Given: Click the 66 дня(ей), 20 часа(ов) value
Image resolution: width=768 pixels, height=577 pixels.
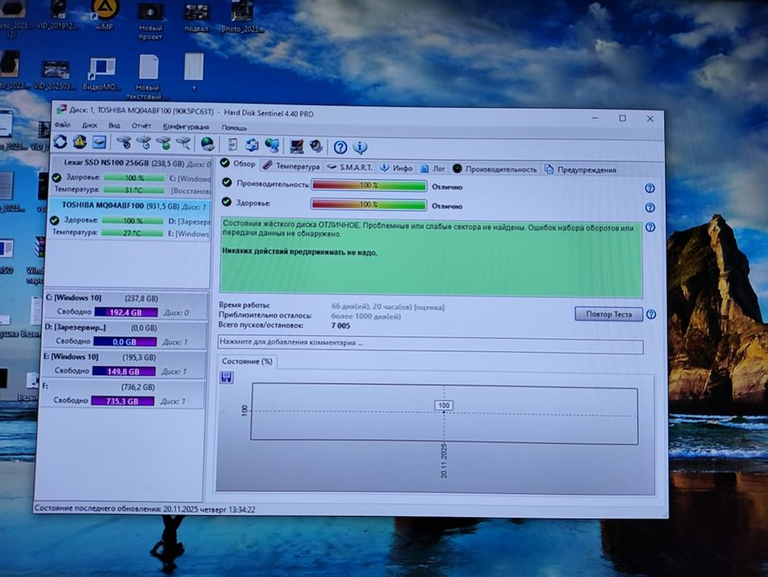Looking at the screenshot, I should pyautogui.click(x=388, y=307).
